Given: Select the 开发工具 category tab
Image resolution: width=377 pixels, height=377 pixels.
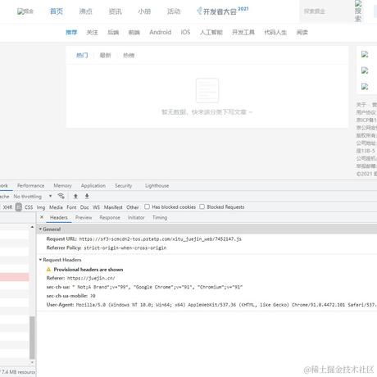Looking at the screenshot, I should [243, 33].
